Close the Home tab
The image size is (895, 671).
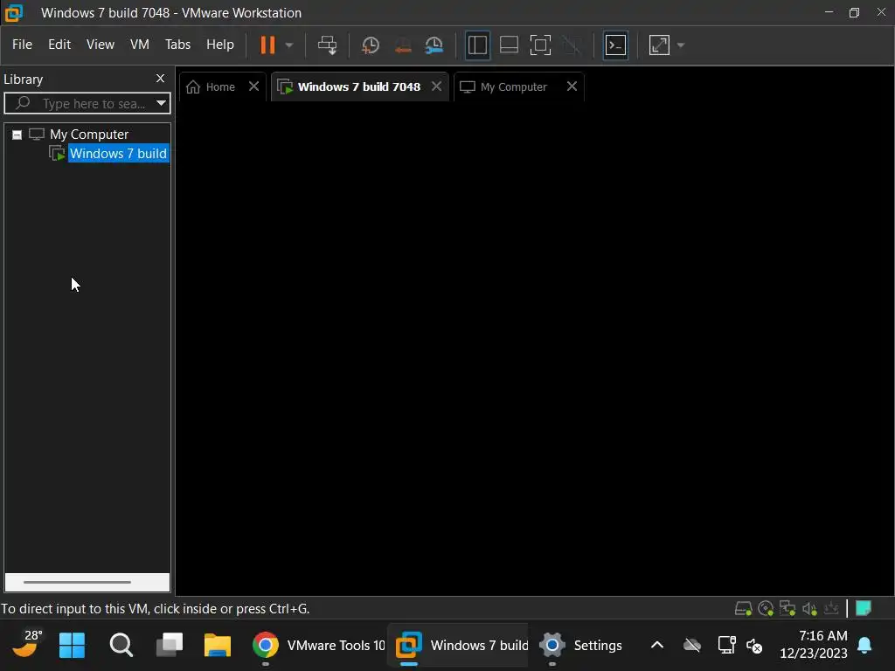click(254, 86)
